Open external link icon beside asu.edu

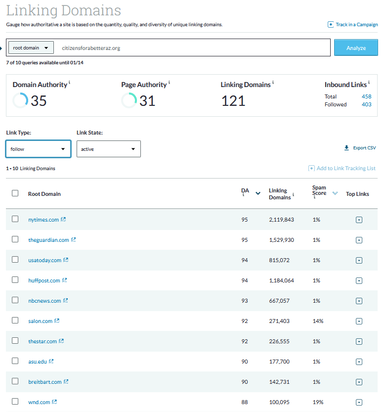[51, 361]
